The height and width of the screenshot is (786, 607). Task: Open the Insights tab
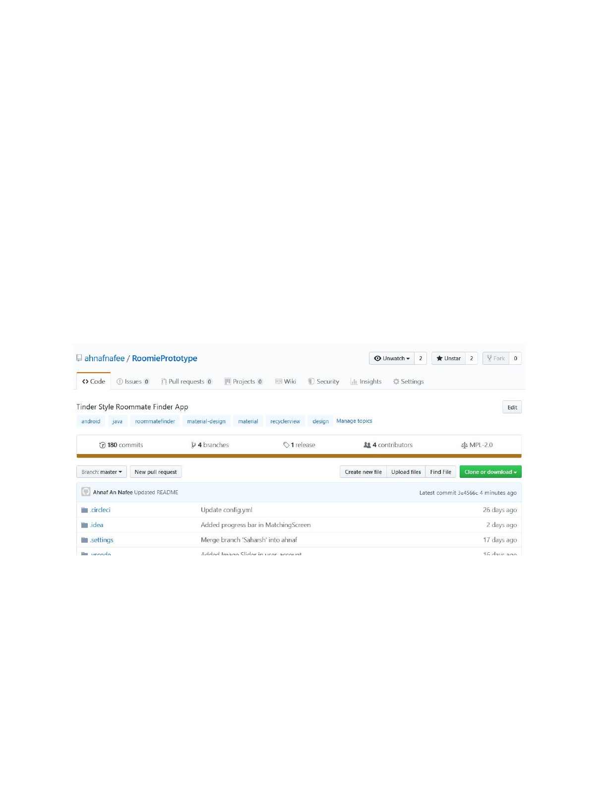tap(366, 382)
